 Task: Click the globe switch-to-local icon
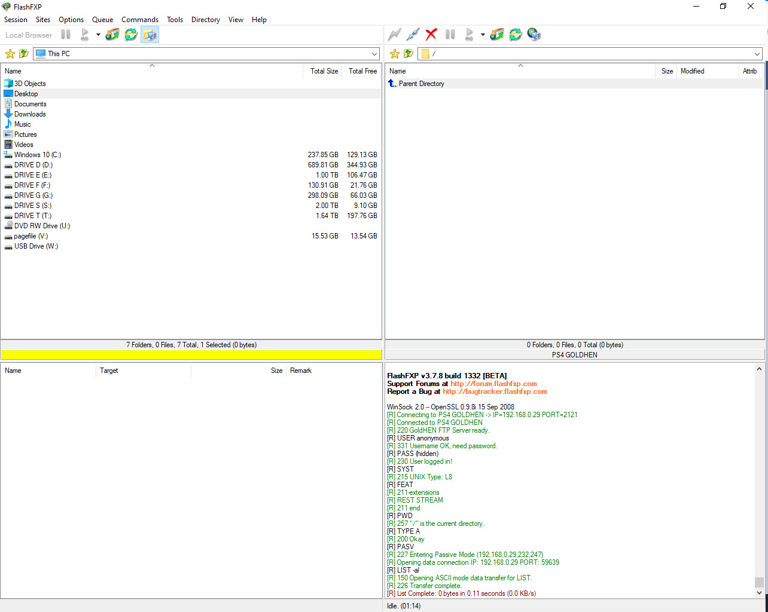534,35
